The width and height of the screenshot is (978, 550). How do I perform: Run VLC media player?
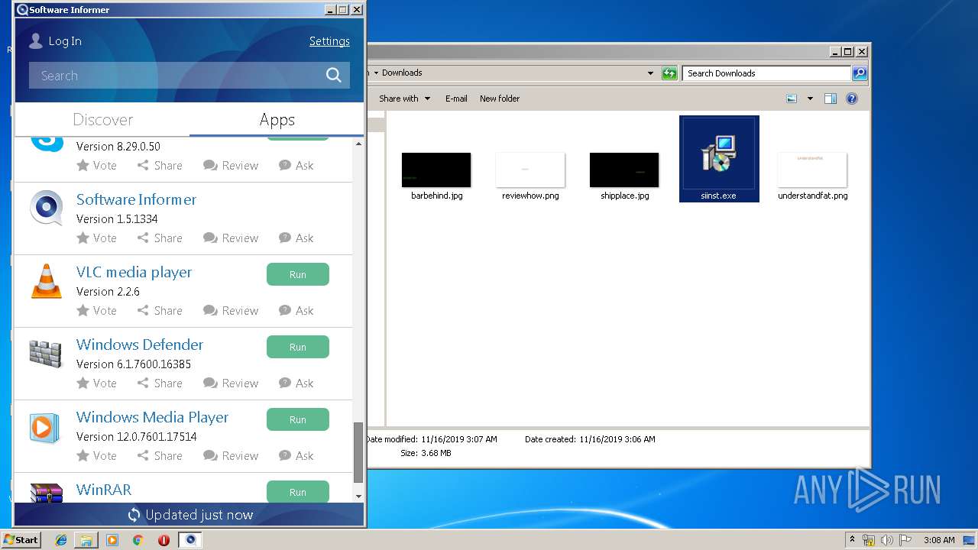298,274
